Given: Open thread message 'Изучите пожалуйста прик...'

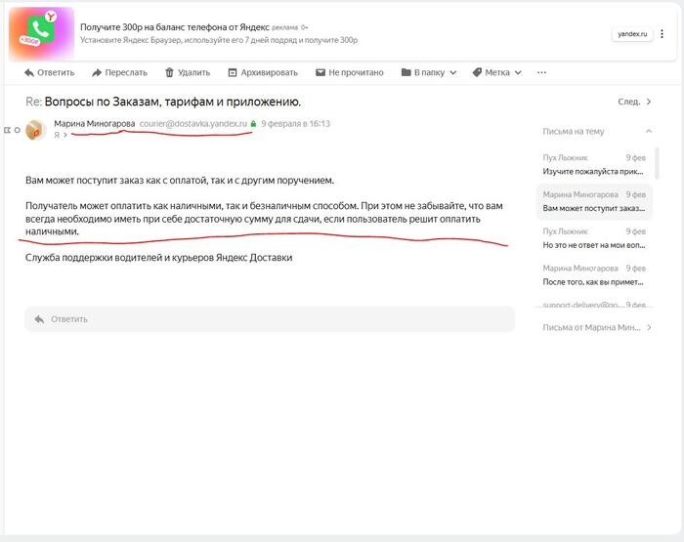Looking at the screenshot, I should 594,164.
